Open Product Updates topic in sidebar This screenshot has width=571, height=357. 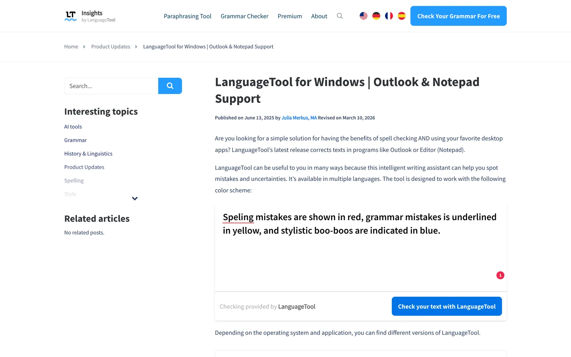(x=84, y=167)
